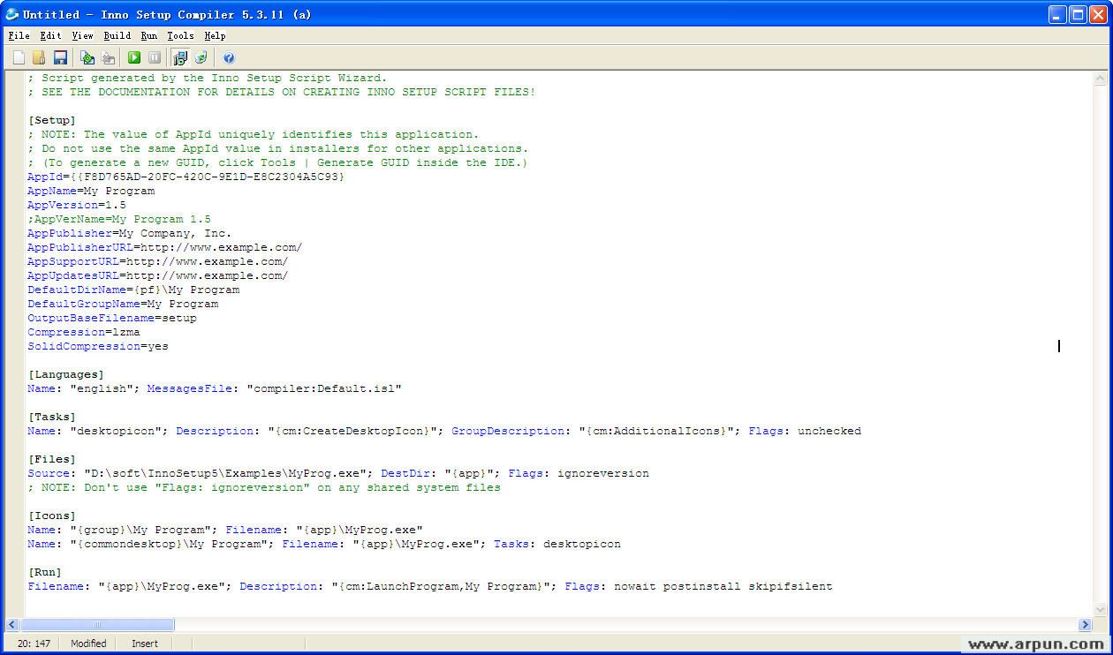
Task: Compile the script using the toolbar icon
Action: pyautogui.click(x=87, y=57)
